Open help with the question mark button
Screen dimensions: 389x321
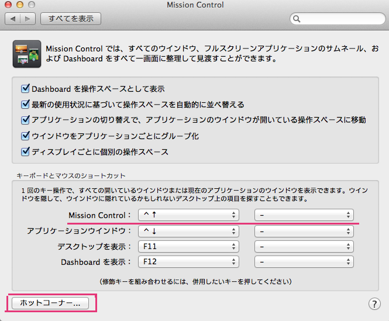coord(374,304)
